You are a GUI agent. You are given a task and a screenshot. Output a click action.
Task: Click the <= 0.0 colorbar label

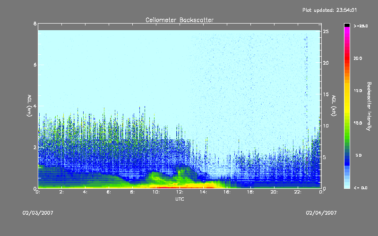point(361,188)
